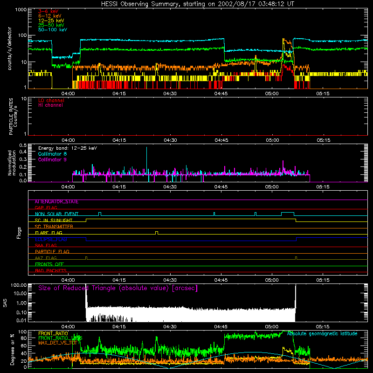Click the 0.10 tick on SAS axis

21,312
